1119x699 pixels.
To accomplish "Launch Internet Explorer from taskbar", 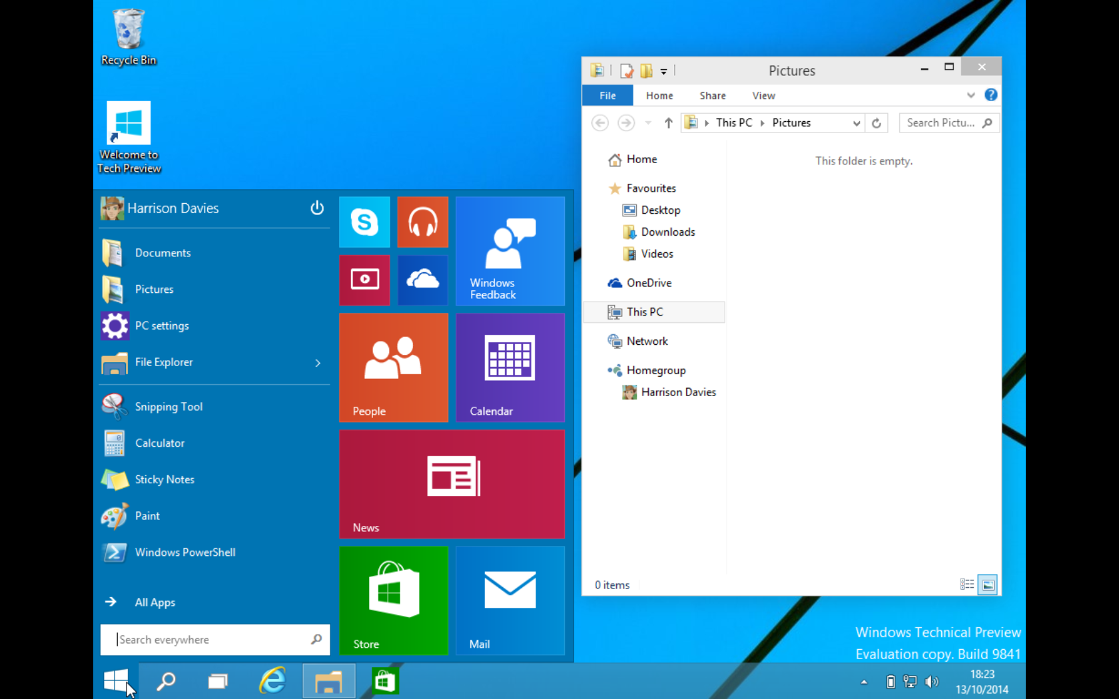I will pyautogui.click(x=272, y=680).
